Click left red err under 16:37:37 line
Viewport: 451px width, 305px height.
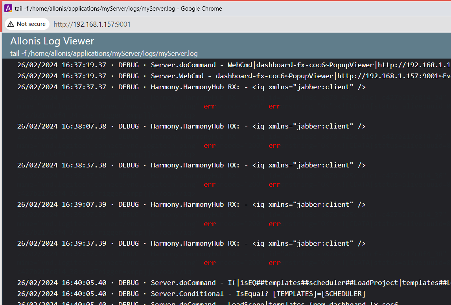210,107
